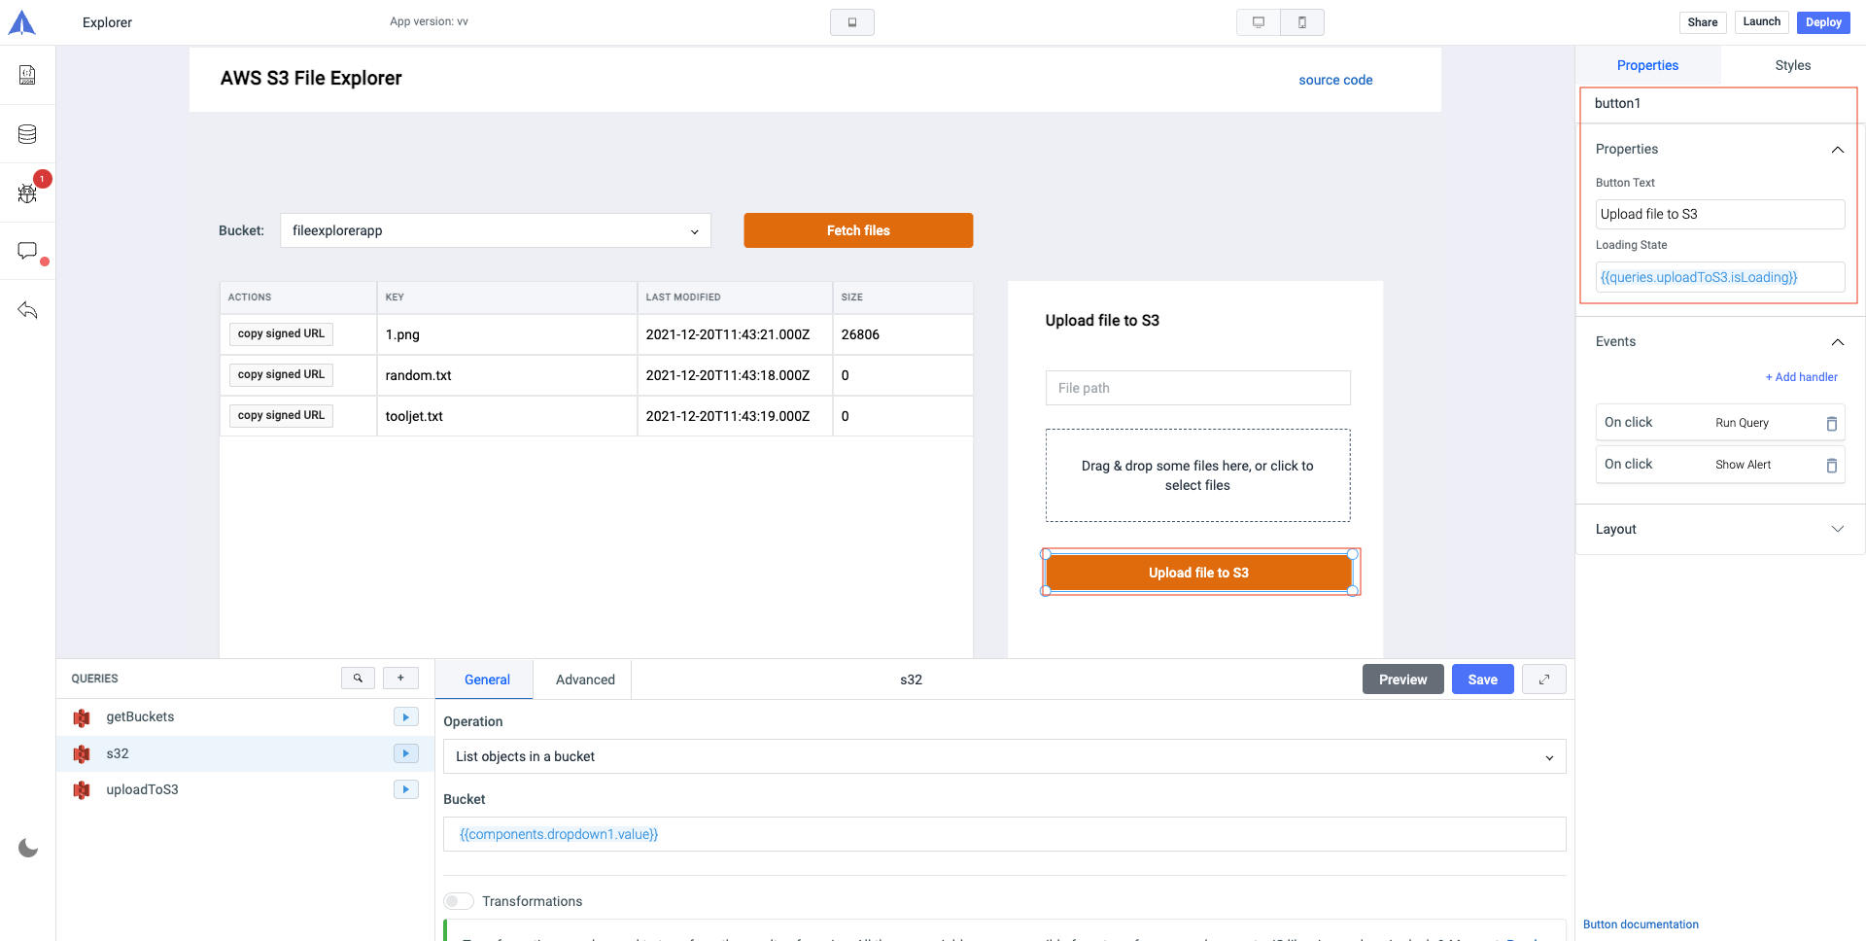Expand the query editor panel icon
Image resolution: width=1866 pixels, height=941 pixels.
[x=1543, y=680]
